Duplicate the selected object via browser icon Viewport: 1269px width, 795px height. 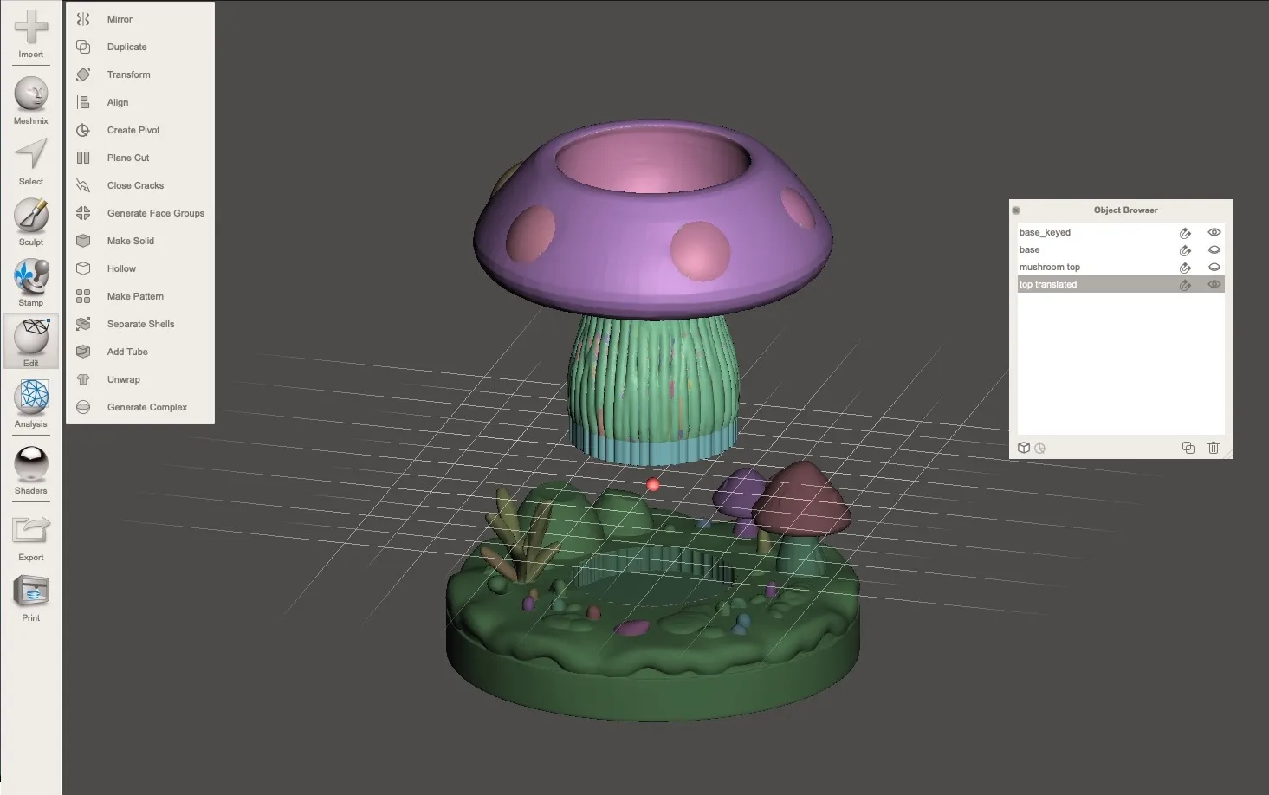1188,448
